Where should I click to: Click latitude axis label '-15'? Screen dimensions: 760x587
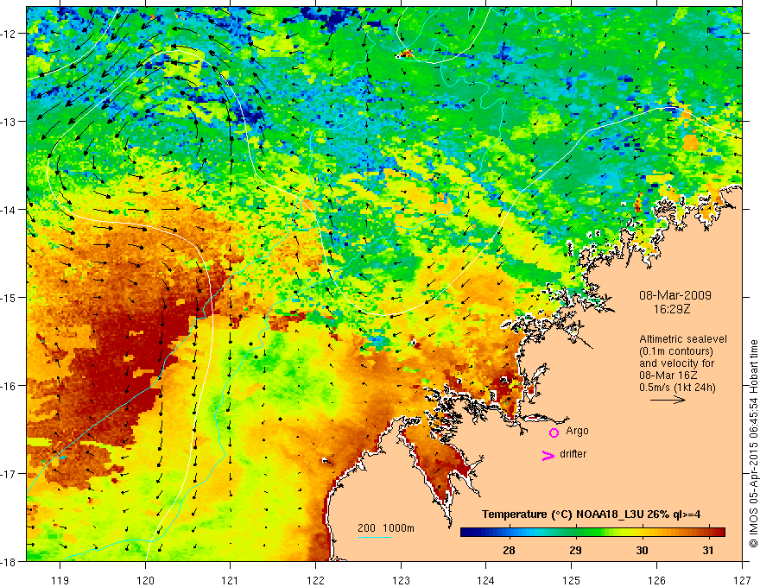[x=9, y=297]
